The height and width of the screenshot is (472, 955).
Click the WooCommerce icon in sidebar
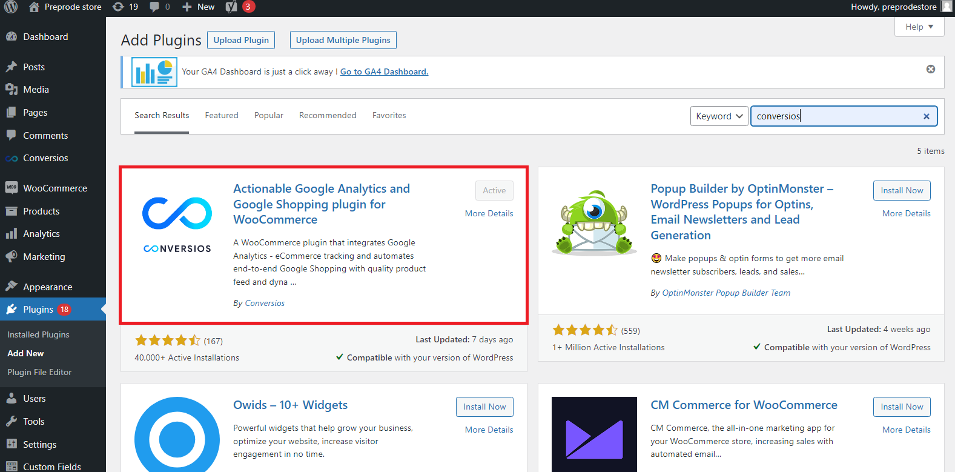[x=12, y=188]
